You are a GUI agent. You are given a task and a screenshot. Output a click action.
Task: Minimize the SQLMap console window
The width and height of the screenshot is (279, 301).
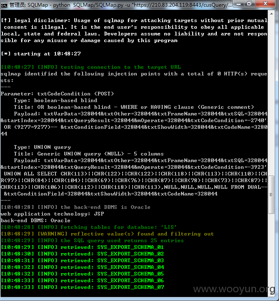tap(238, 4)
